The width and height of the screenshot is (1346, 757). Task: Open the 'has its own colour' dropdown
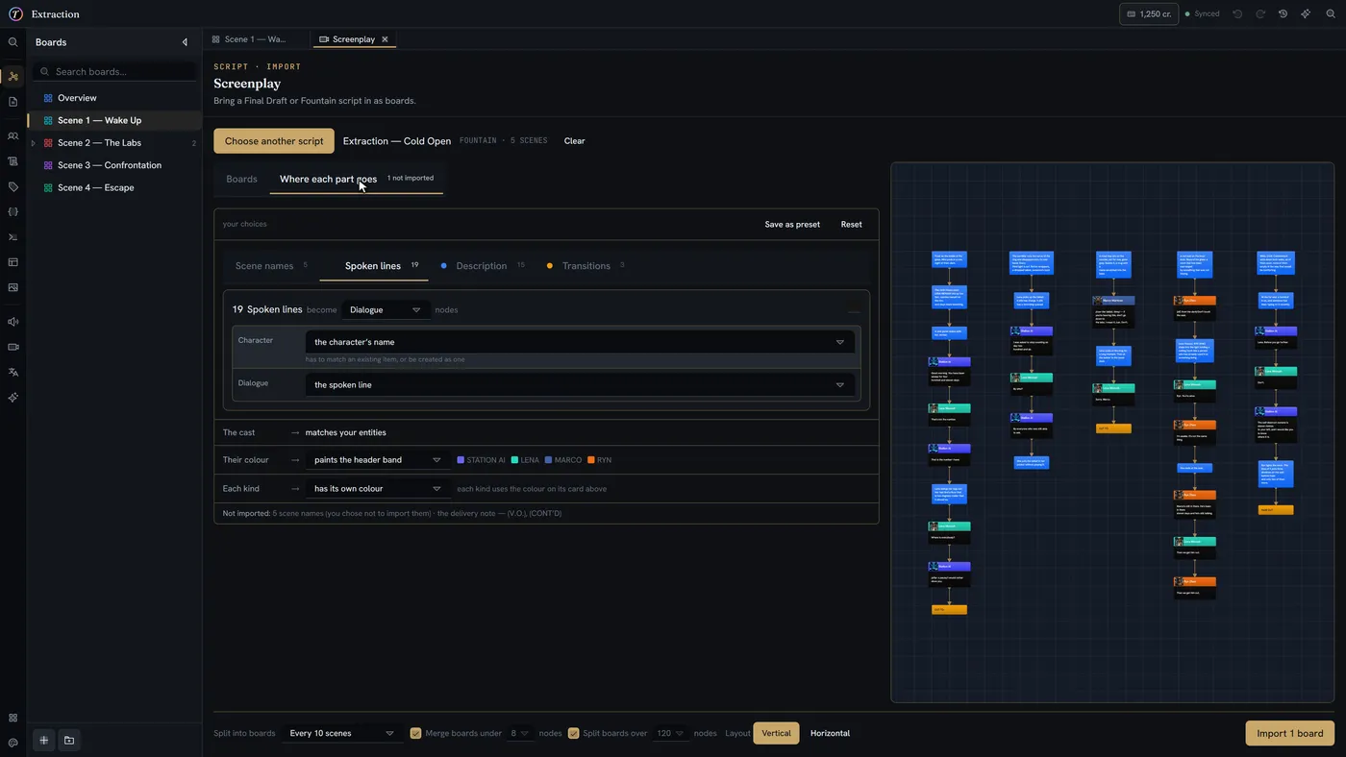(x=378, y=489)
